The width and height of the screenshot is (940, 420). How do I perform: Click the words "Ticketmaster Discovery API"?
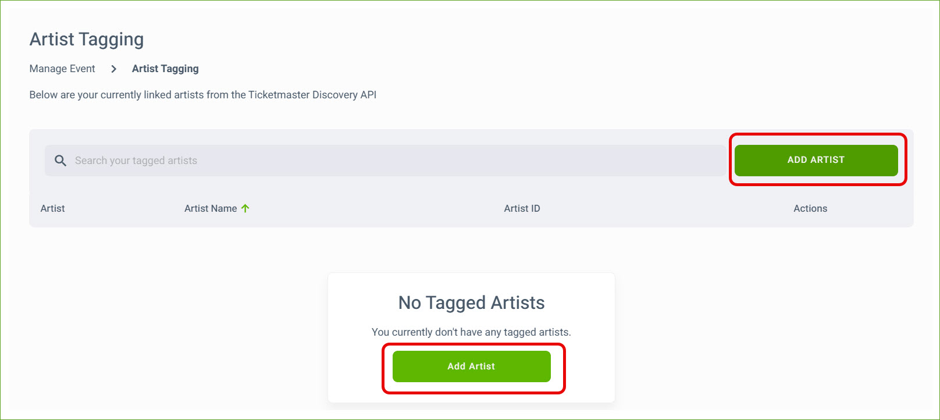[x=312, y=95]
